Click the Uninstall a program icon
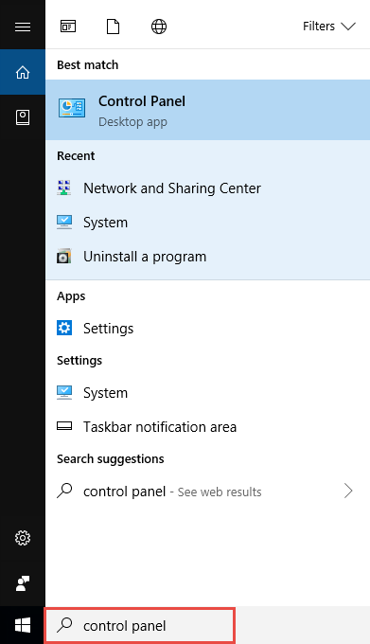The width and height of the screenshot is (370, 644). pos(64,256)
